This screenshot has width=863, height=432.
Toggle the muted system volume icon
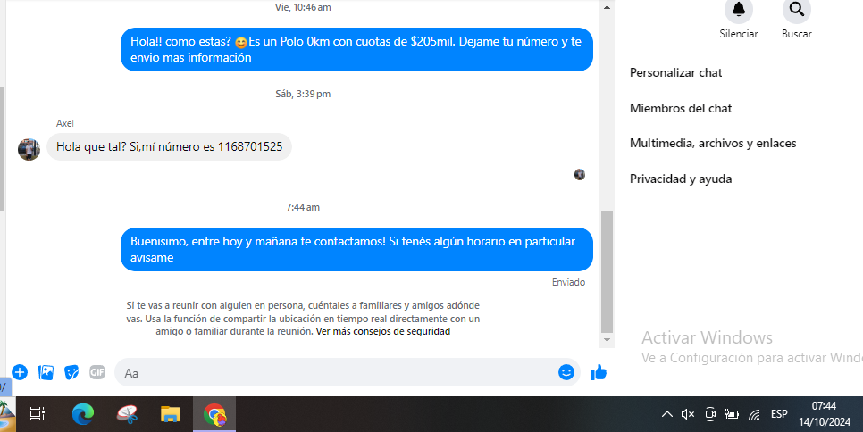688,414
